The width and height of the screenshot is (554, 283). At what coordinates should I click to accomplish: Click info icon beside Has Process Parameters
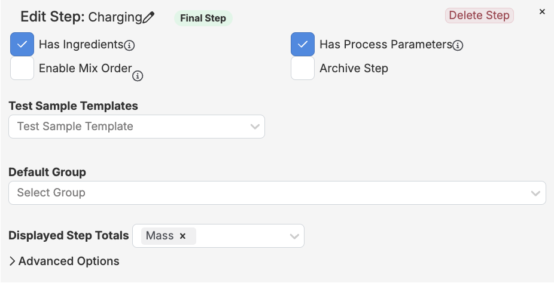point(458,45)
